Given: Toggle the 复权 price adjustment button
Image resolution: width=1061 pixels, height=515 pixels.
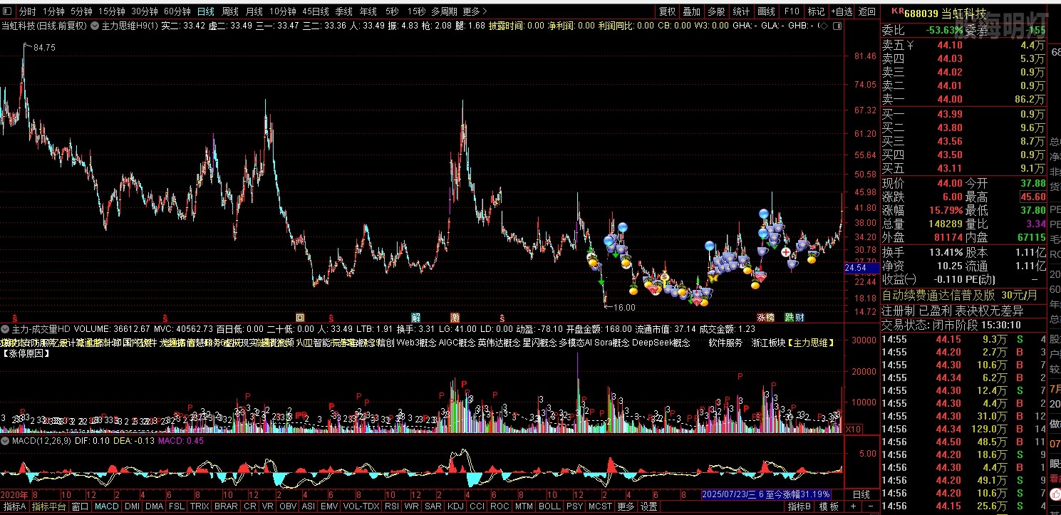Looking at the screenshot, I should [x=667, y=11].
